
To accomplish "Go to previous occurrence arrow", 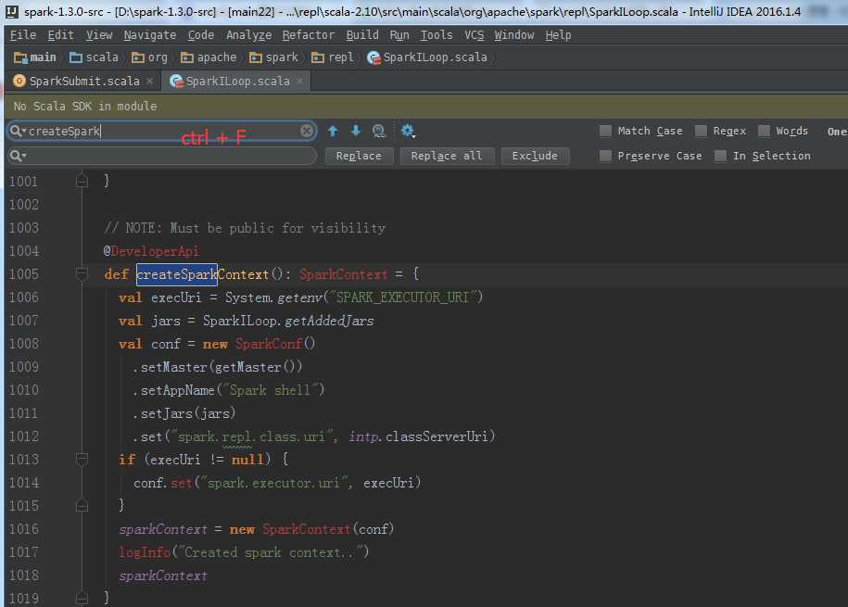I will coord(333,131).
